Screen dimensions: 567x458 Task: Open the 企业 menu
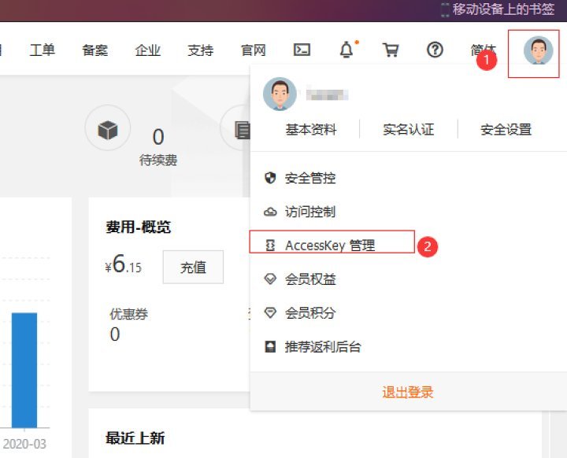click(x=147, y=50)
